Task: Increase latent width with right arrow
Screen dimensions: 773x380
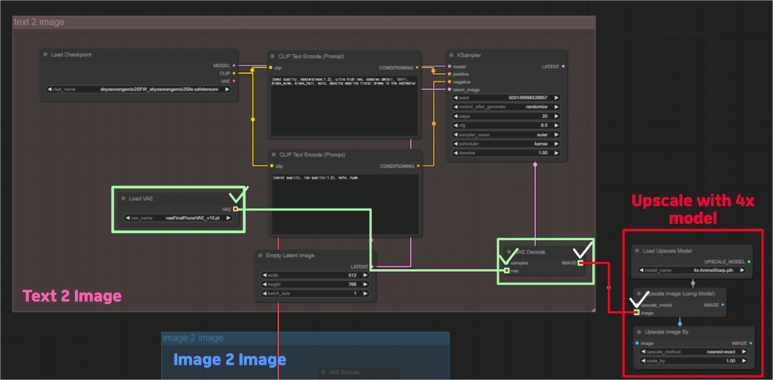Action: [x=365, y=275]
